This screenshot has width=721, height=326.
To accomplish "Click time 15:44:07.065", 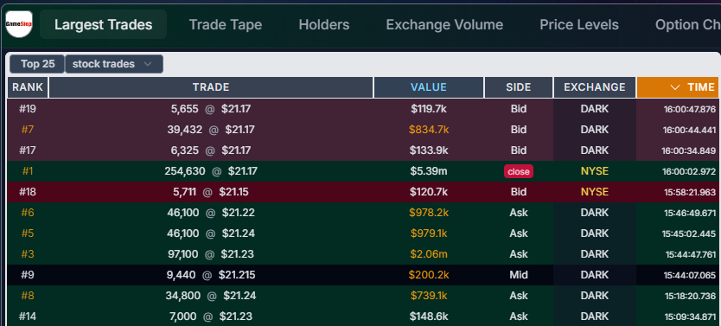I will [690, 276].
